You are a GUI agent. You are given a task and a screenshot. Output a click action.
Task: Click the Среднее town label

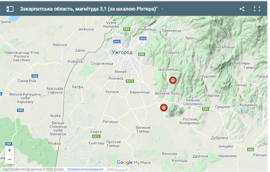pos(222,107)
